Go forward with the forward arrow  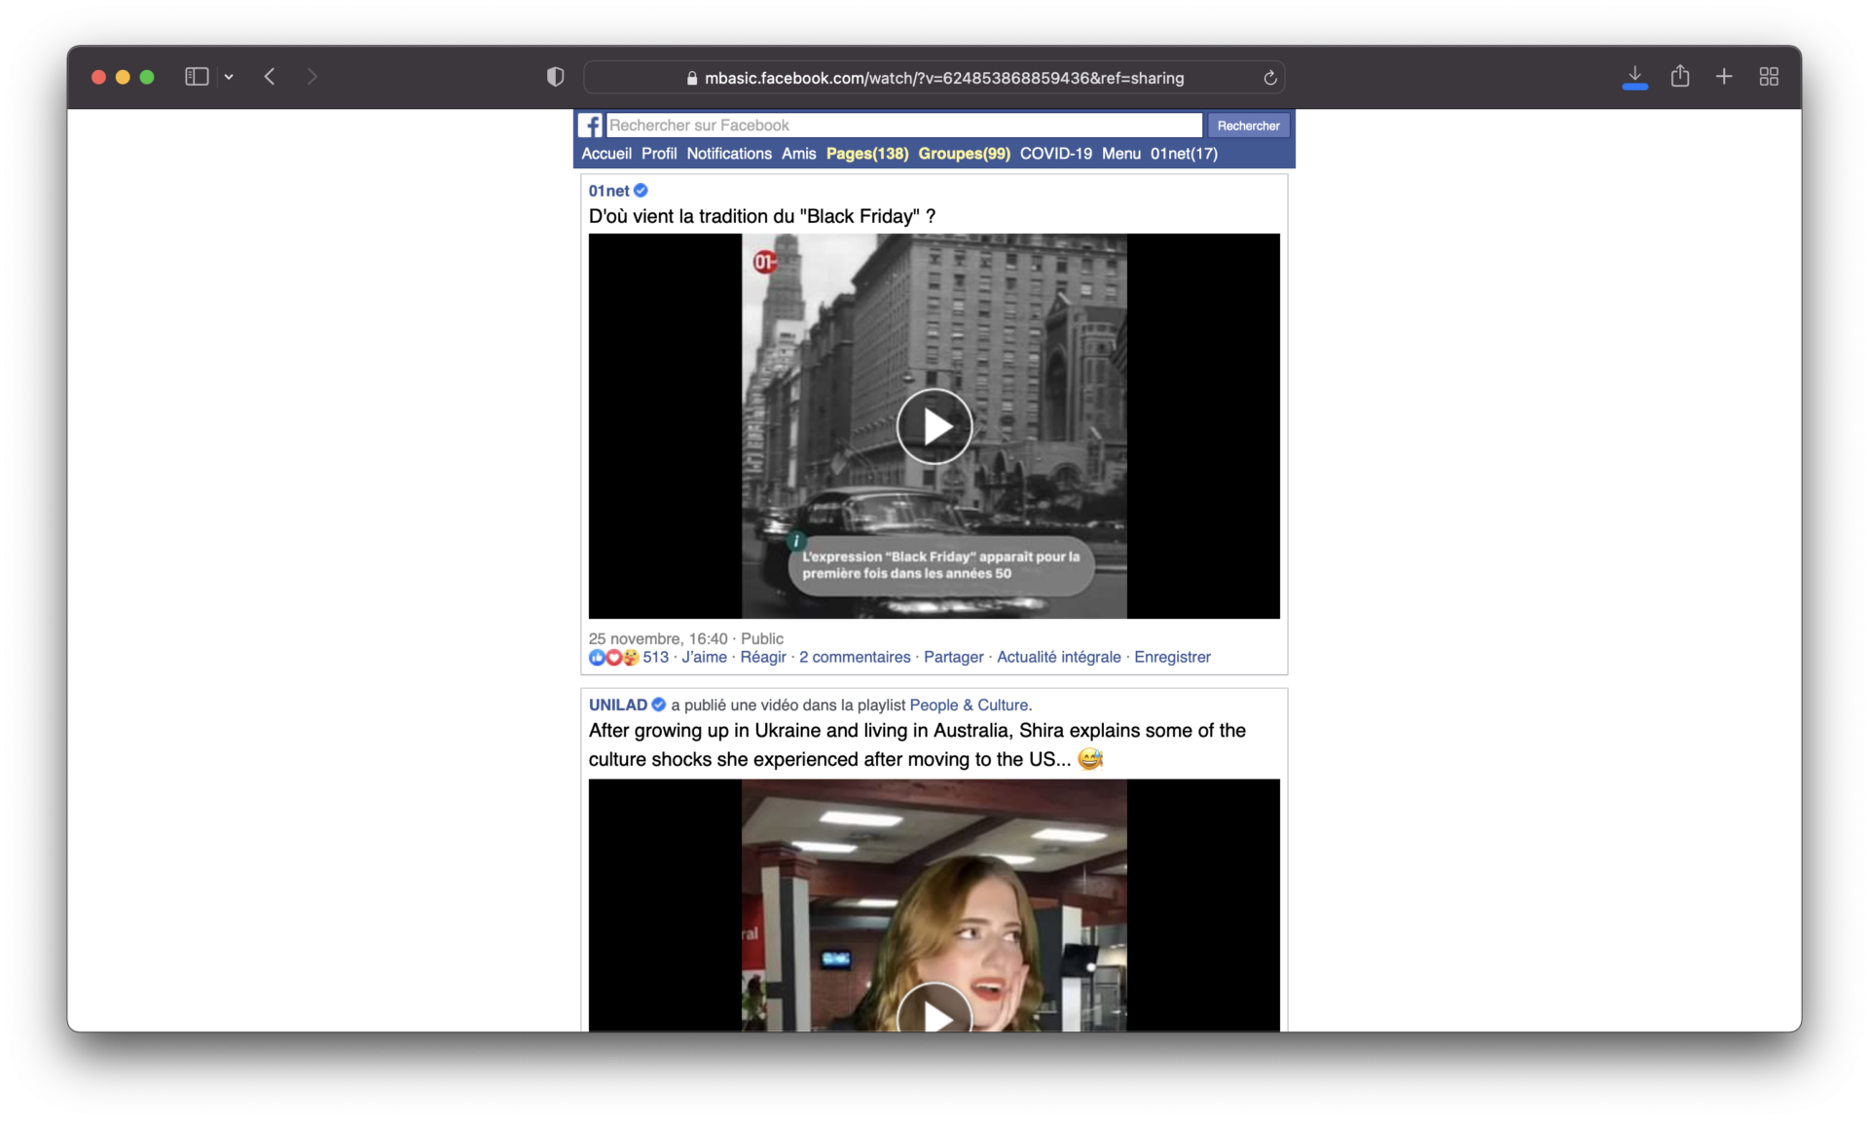point(311,76)
